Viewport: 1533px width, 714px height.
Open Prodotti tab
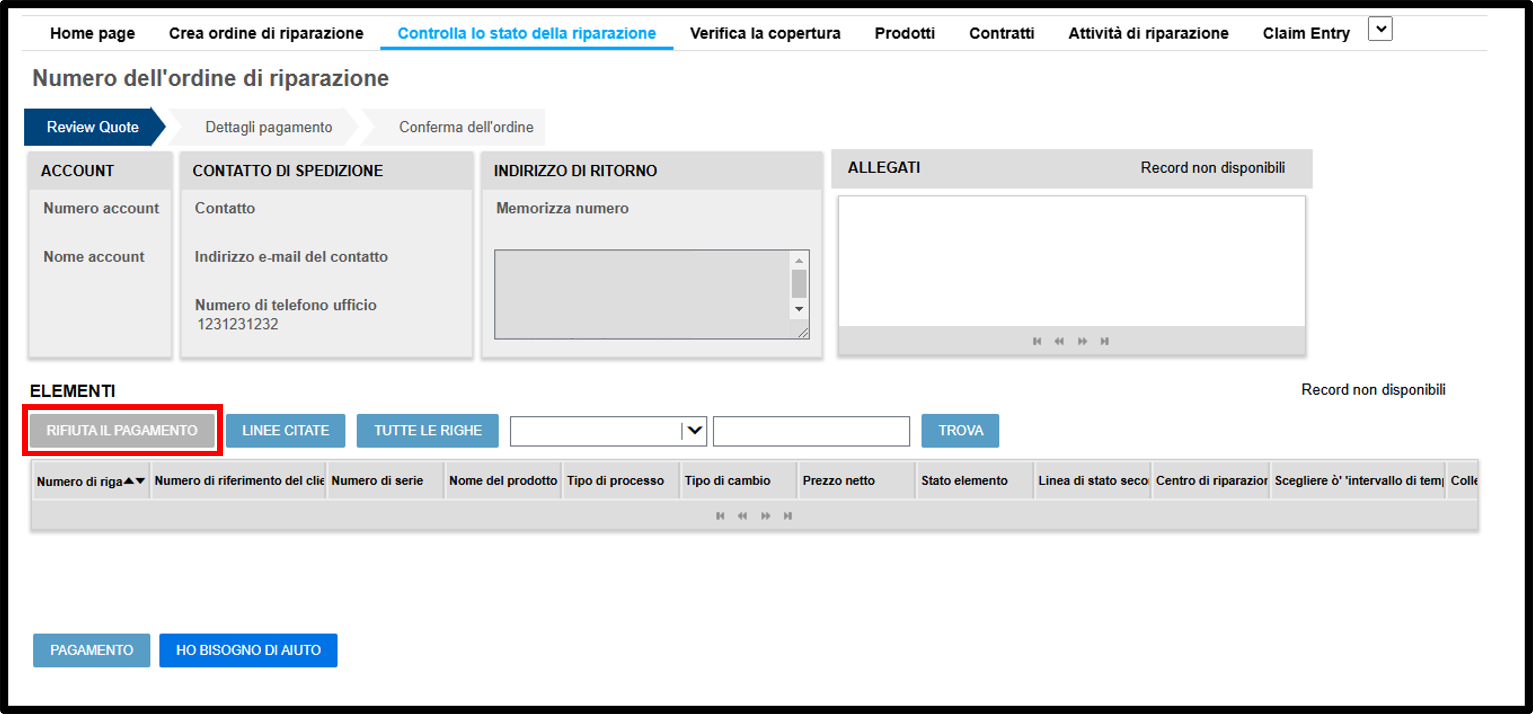[905, 33]
